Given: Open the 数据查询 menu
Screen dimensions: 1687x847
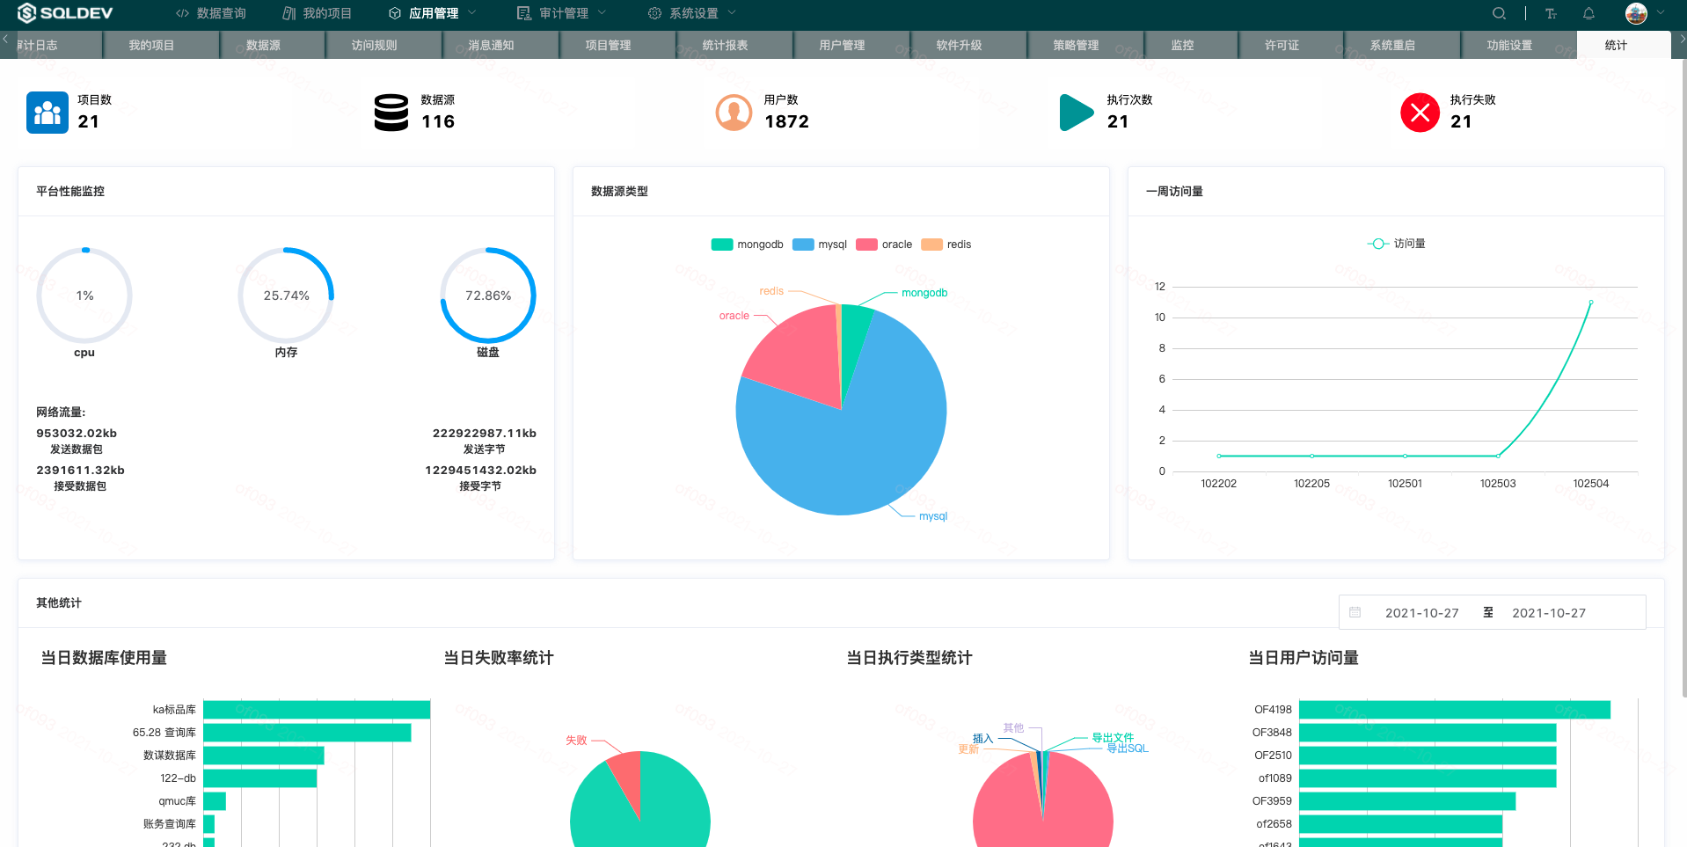Looking at the screenshot, I should [211, 13].
